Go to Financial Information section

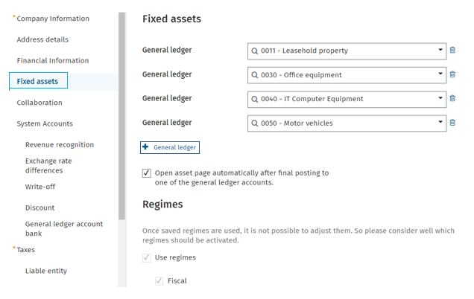[53, 61]
